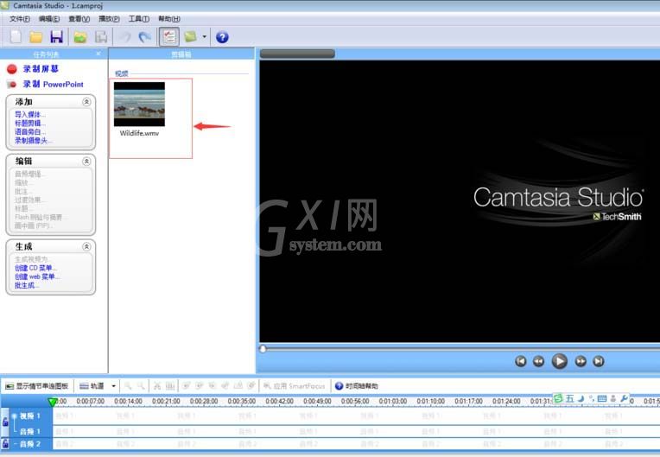
Task: Click the greyed Produce Video toolbar icon
Action: 100,37
